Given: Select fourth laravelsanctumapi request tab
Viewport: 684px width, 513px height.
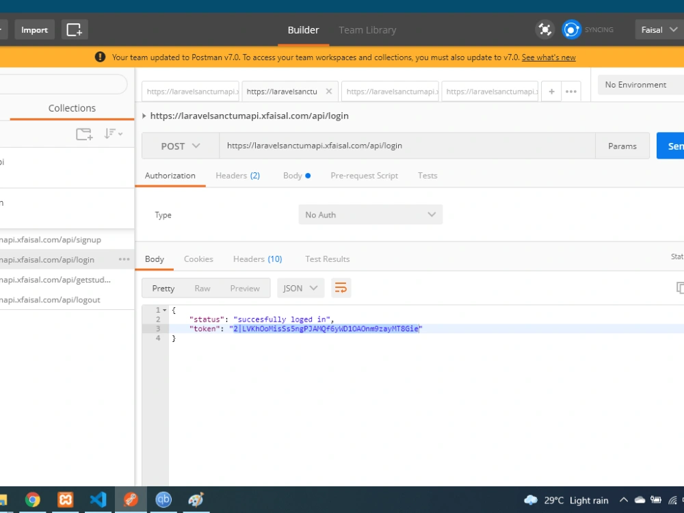Looking at the screenshot, I should click(490, 91).
